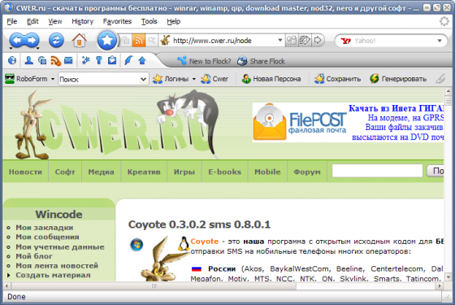
Task: Open the Медиа site tab
Action: 101,172
